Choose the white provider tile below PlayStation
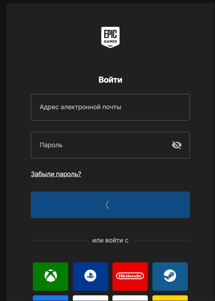215x301 pixels. pyautogui.click(x=90, y=299)
